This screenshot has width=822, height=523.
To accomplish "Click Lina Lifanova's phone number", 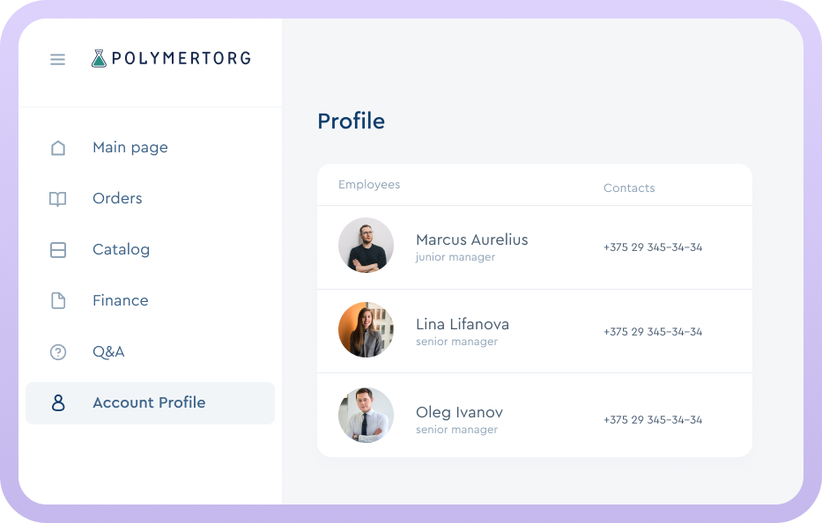I will pos(652,332).
